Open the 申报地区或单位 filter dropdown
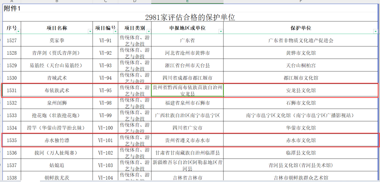The height and width of the screenshot is (182, 380). tap(220, 32)
